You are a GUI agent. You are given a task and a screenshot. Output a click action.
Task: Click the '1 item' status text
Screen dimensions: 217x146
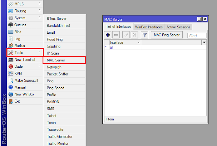pos(110,119)
